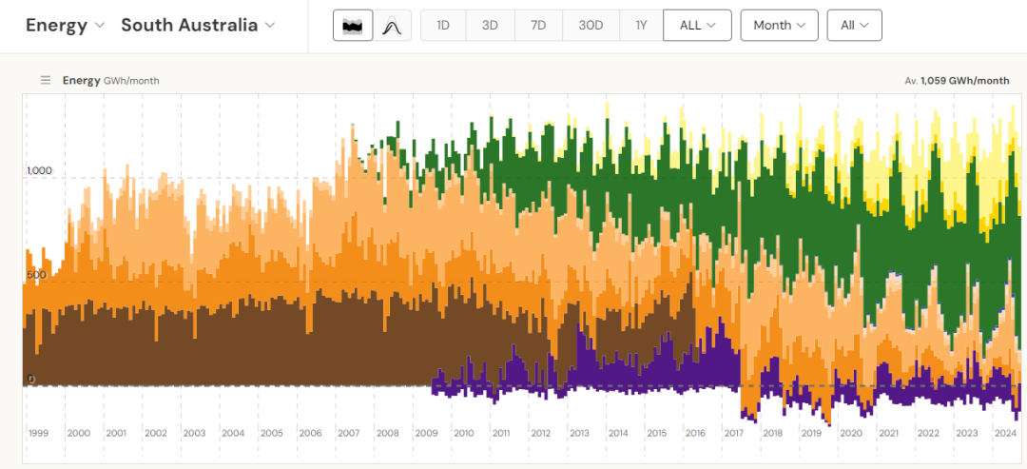Image resolution: width=1027 pixels, height=469 pixels.
Task: Select the stacked area chart icon
Action: click(353, 26)
